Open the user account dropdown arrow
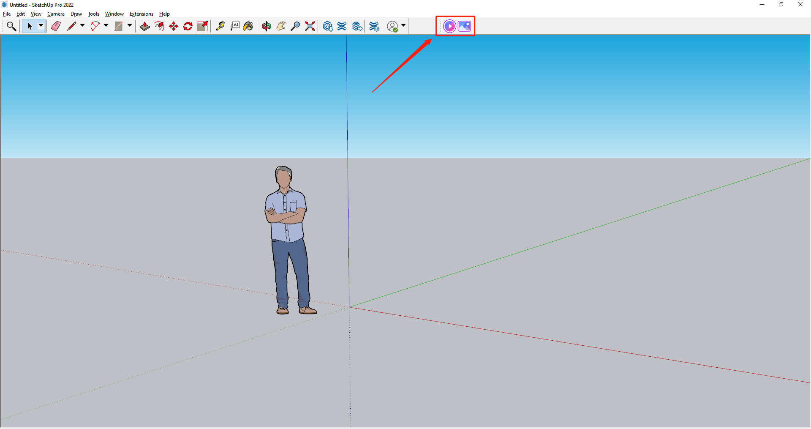Screen dimensions: 811x429 (403, 26)
